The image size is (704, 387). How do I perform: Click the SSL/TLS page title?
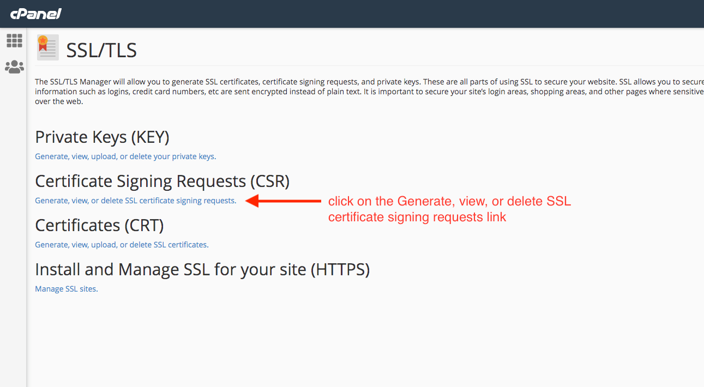(x=101, y=51)
